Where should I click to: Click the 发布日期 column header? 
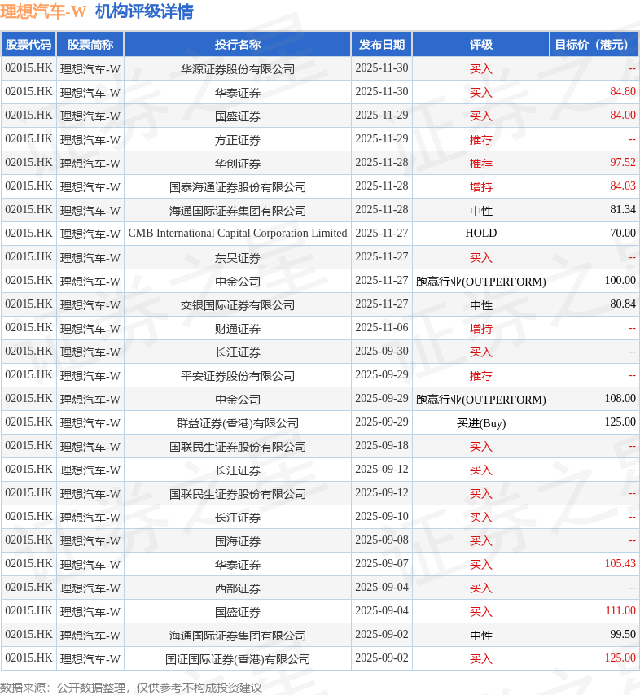[x=381, y=44]
